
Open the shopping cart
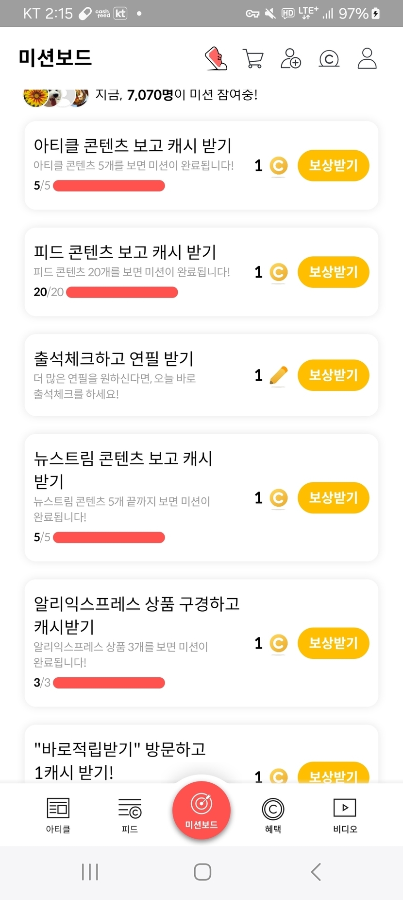tap(252, 59)
